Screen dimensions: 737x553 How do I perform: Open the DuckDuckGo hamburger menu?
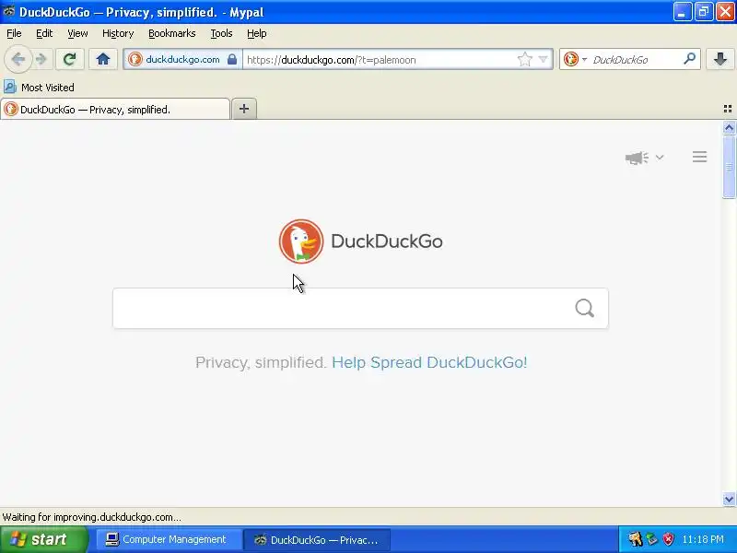click(699, 157)
